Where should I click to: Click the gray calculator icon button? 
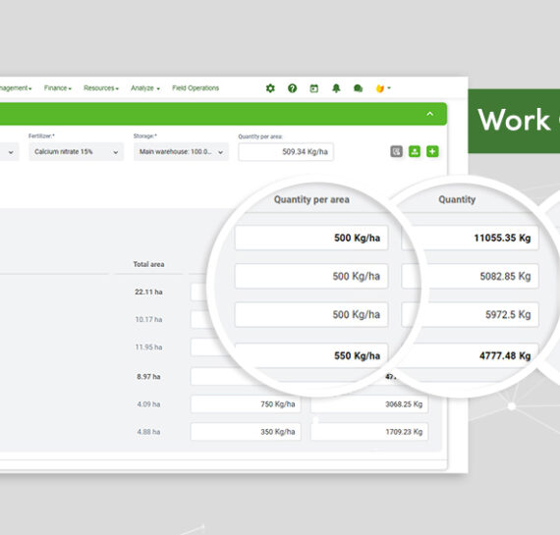[396, 151]
